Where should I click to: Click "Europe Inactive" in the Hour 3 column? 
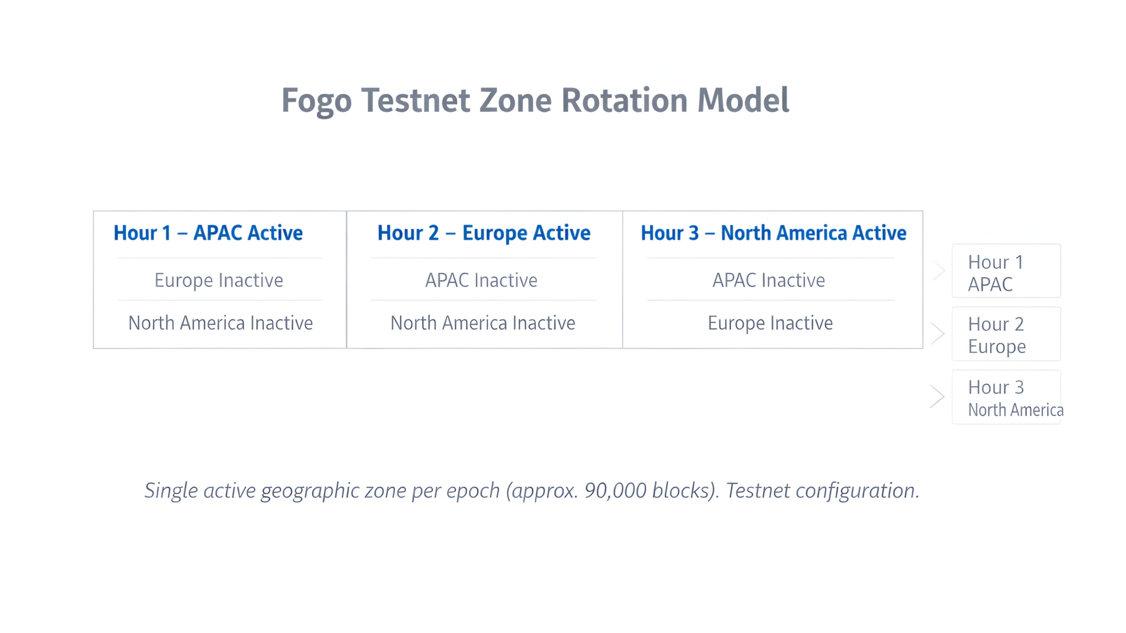click(770, 323)
